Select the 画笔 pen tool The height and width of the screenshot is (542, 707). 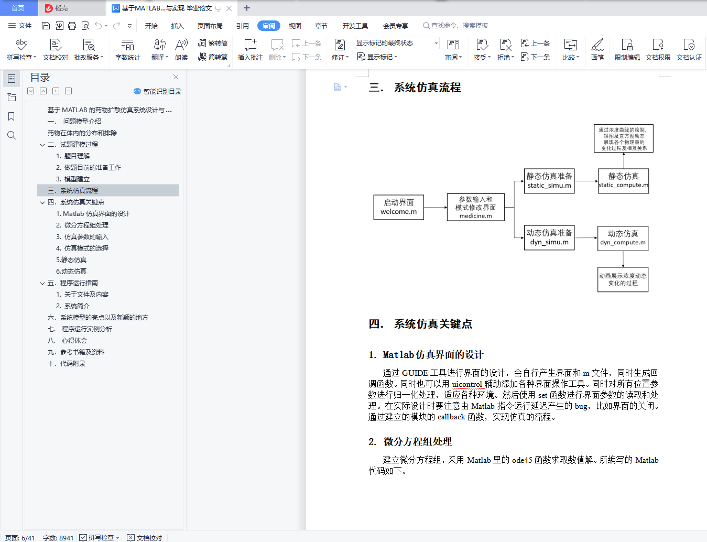click(597, 50)
